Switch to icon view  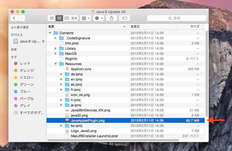click(52, 18)
